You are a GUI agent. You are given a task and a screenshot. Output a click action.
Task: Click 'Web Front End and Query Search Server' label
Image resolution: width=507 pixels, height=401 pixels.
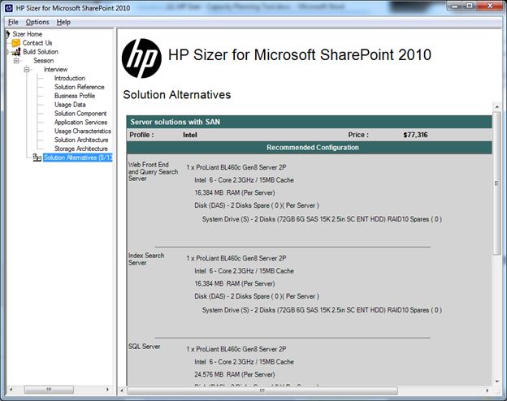click(153, 171)
